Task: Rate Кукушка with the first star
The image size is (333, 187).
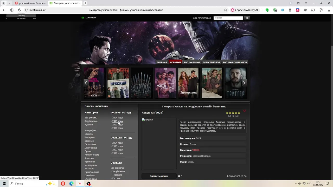Action: (227, 113)
